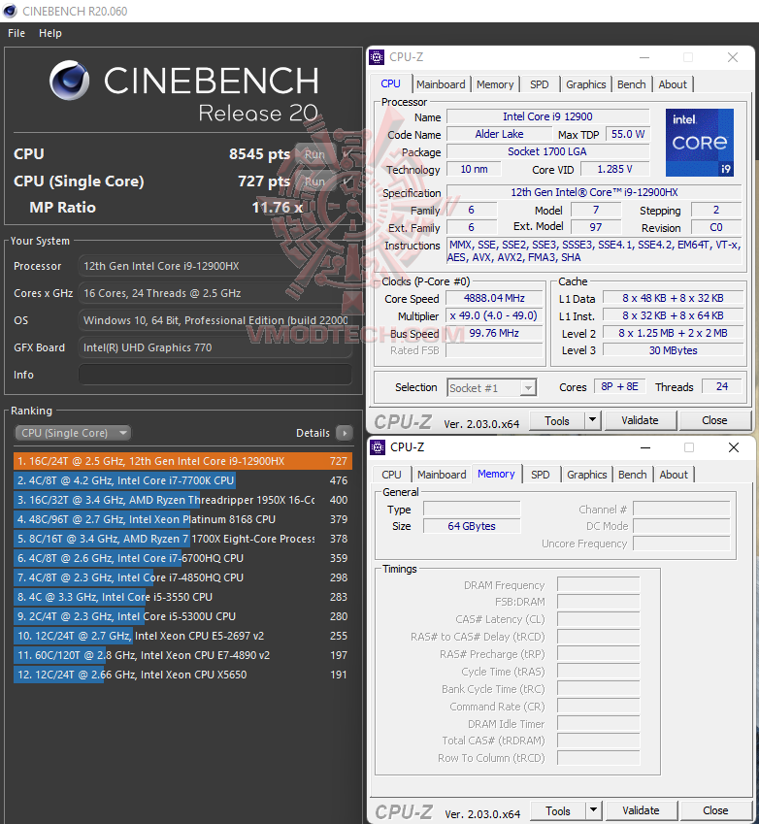Switch to Graphics tab in top CPU-Z window
759x824 pixels.
585,84
